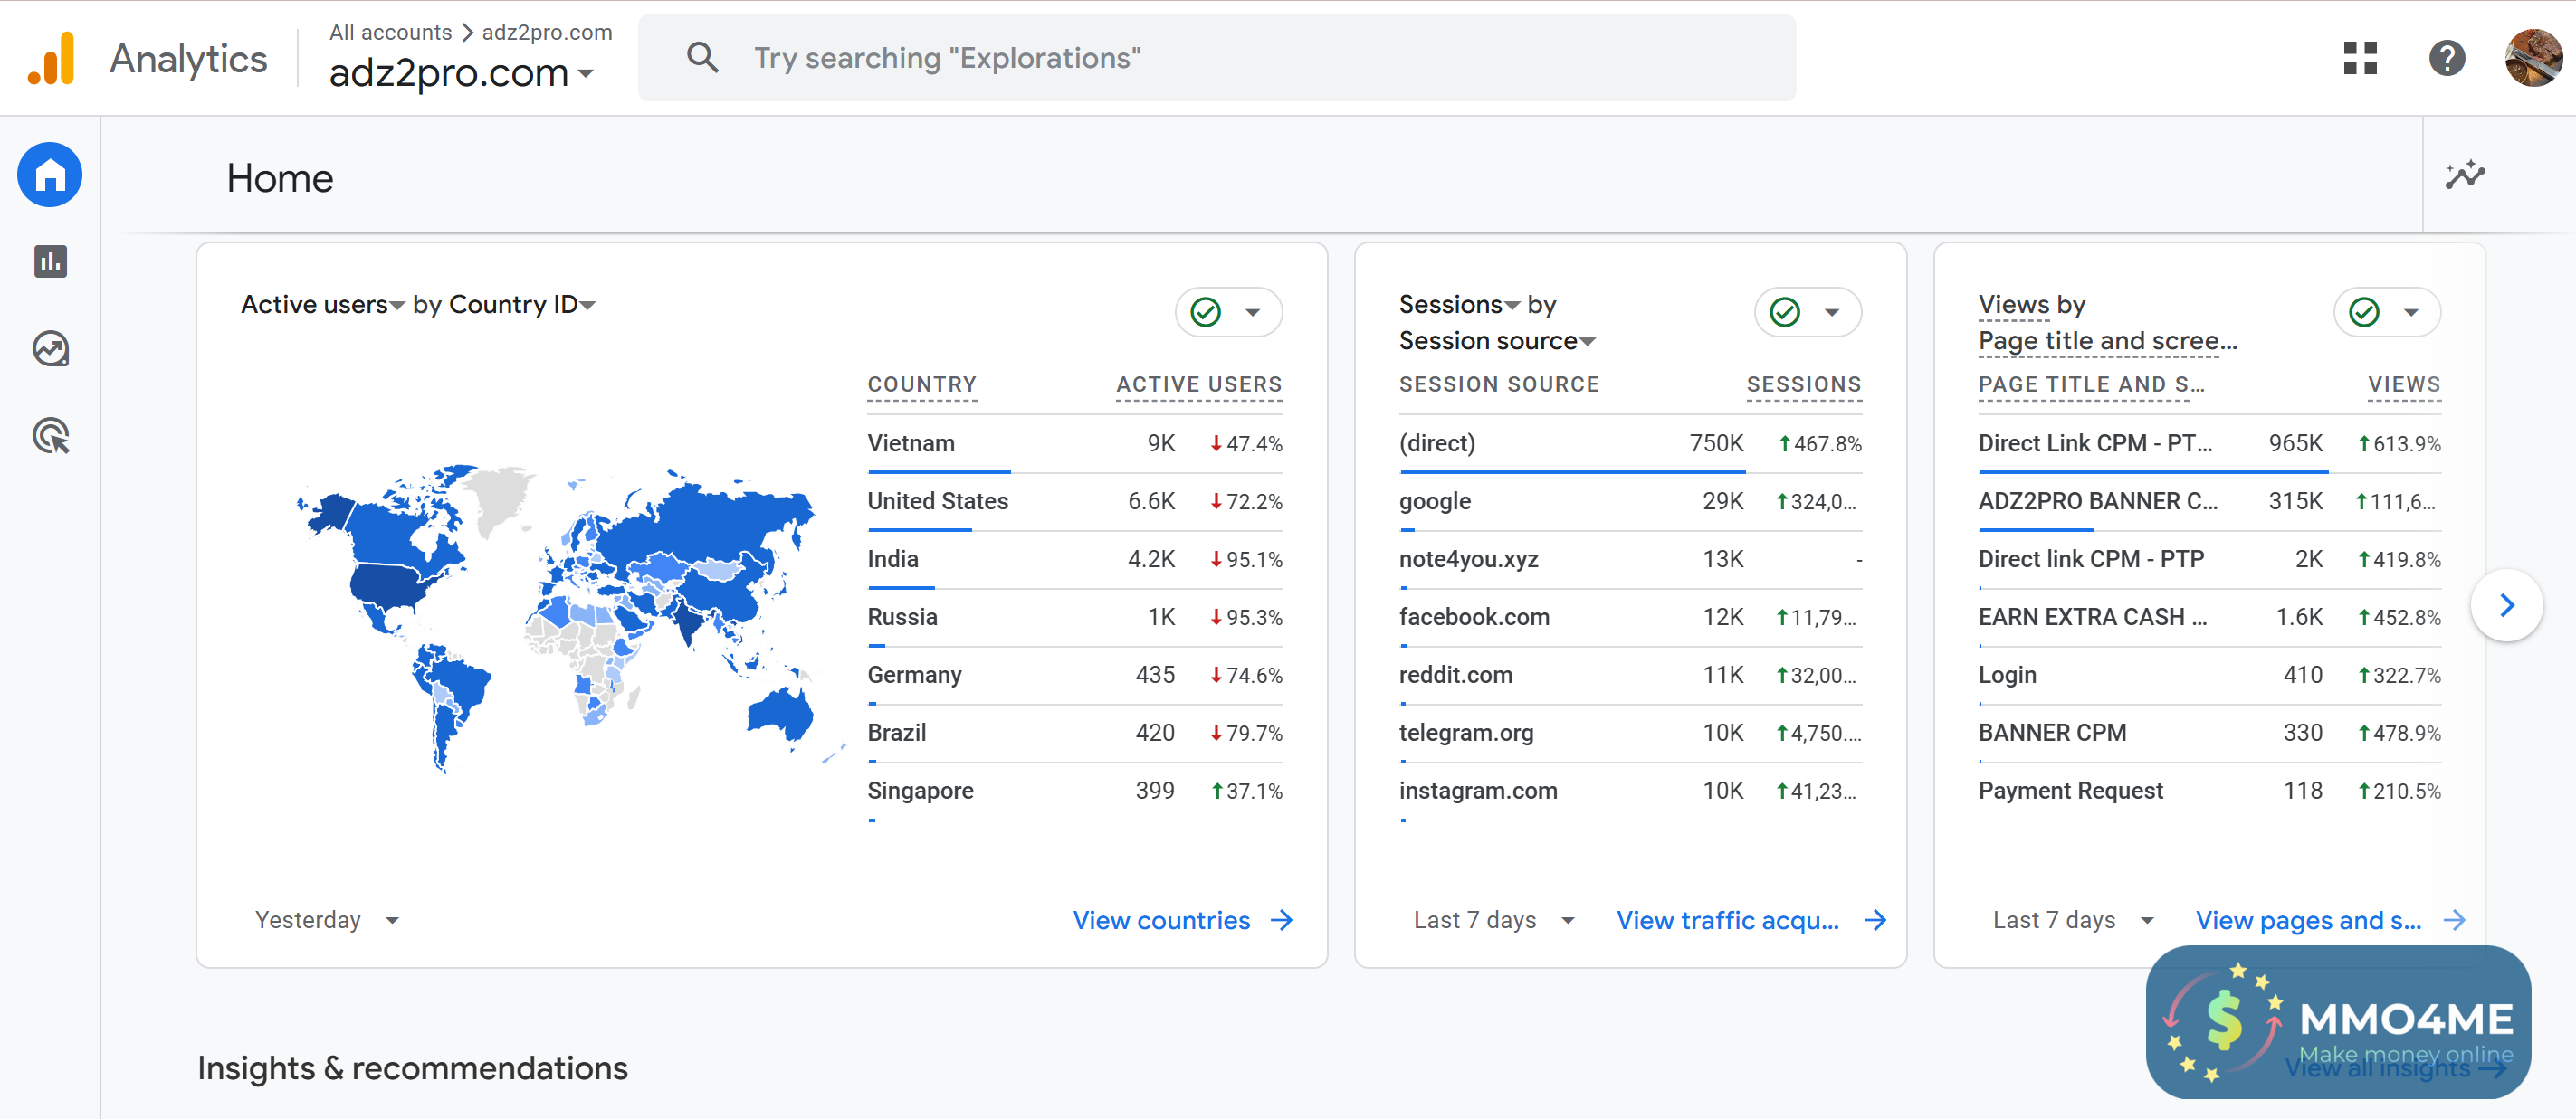
Task: Click the note4you.xyz session source row
Action: [1630, 559]
